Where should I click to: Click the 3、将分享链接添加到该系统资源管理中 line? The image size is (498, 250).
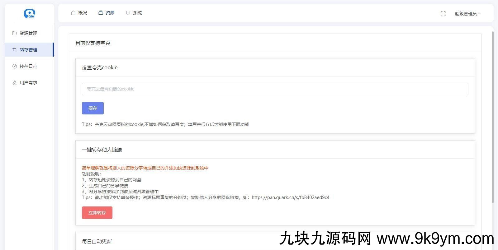[120, 192]
